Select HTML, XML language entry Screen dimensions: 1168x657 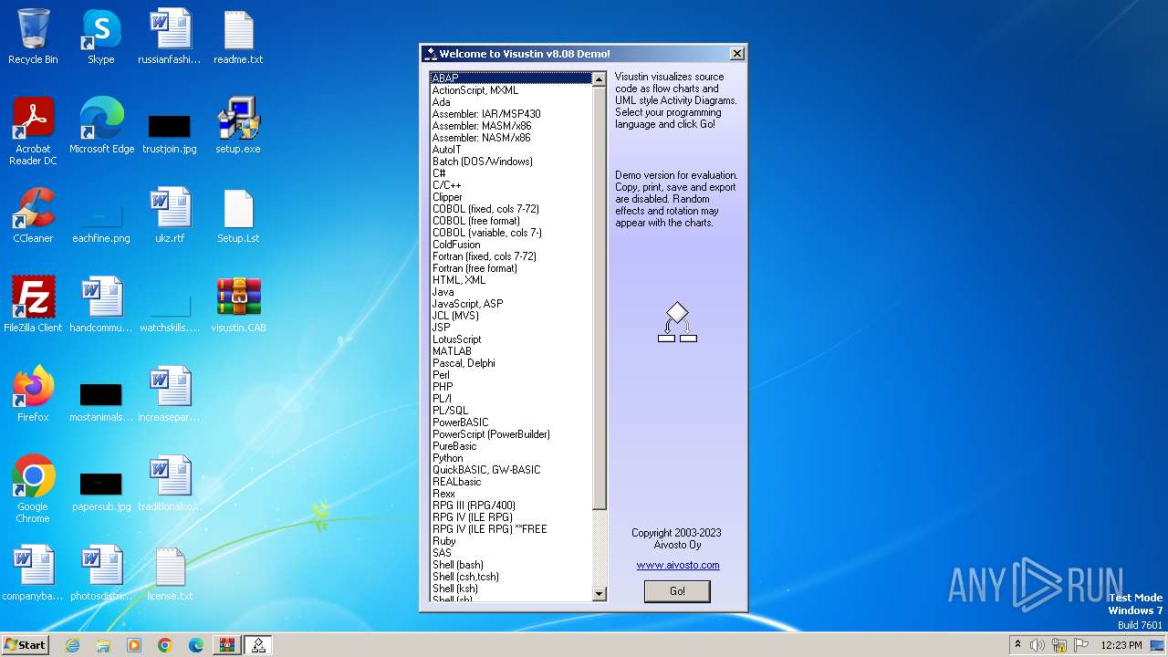pos(511,280)
